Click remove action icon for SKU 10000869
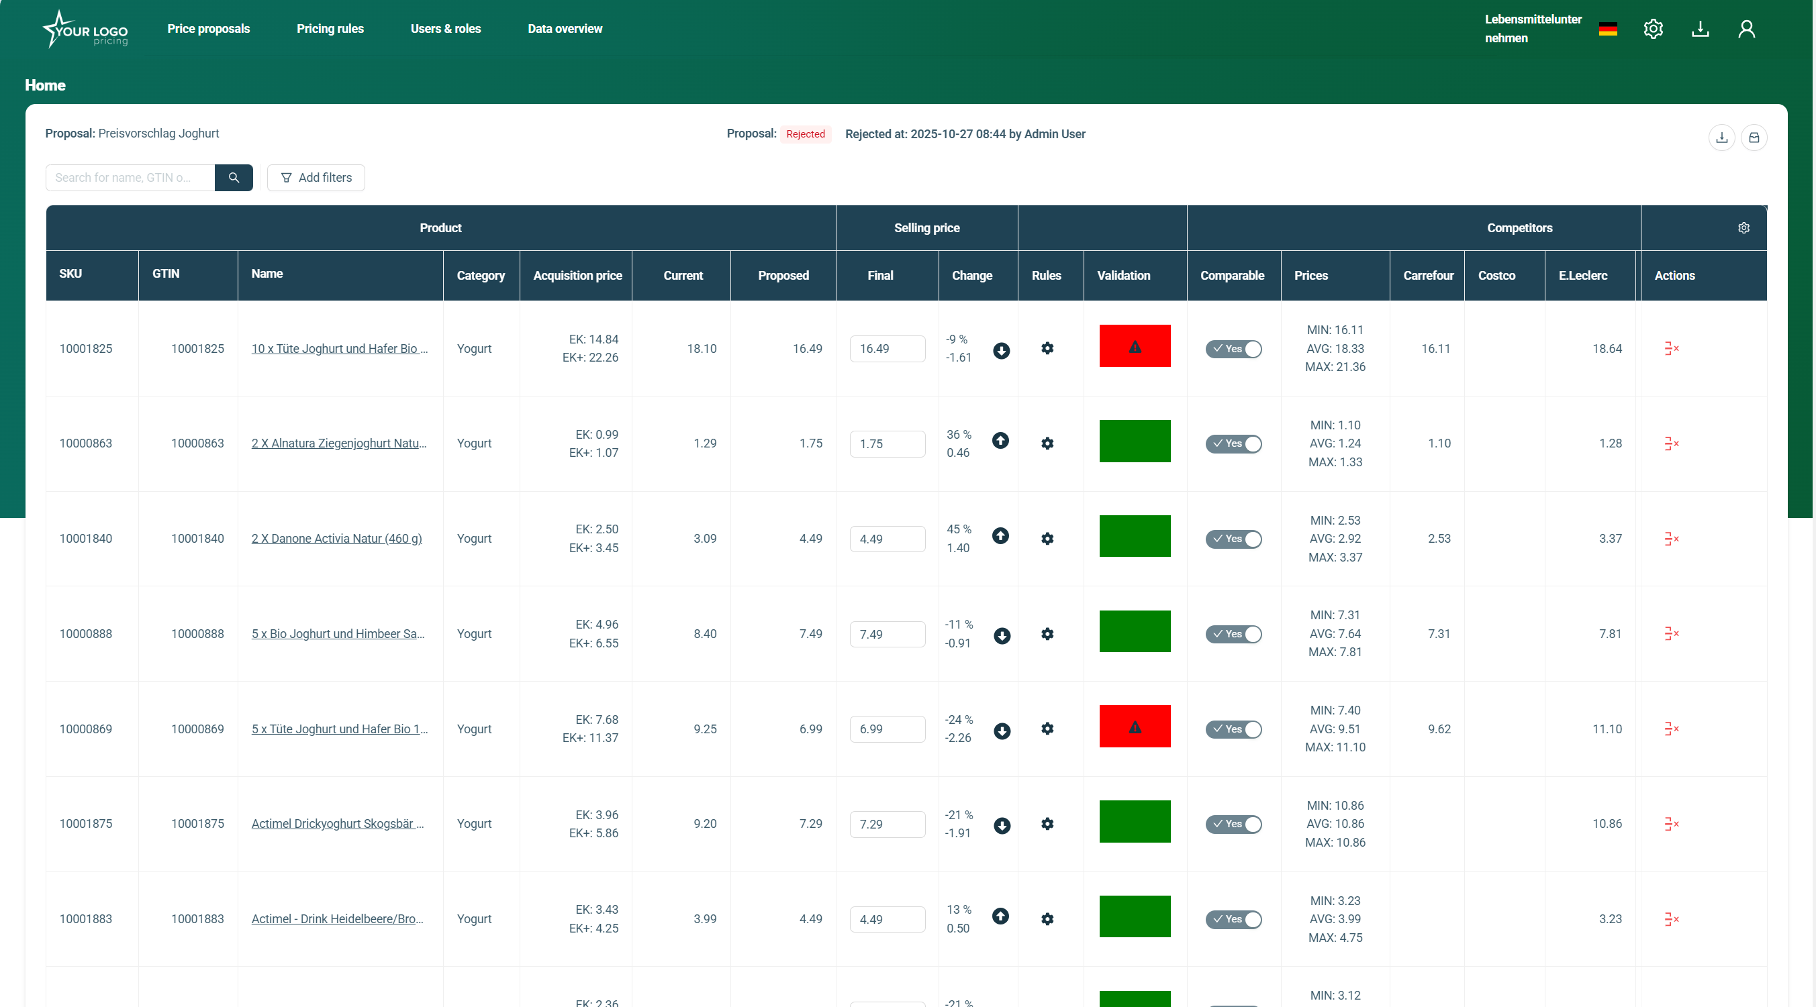This screenshot has height=1007, width=1816. (x=1672, y=729)
